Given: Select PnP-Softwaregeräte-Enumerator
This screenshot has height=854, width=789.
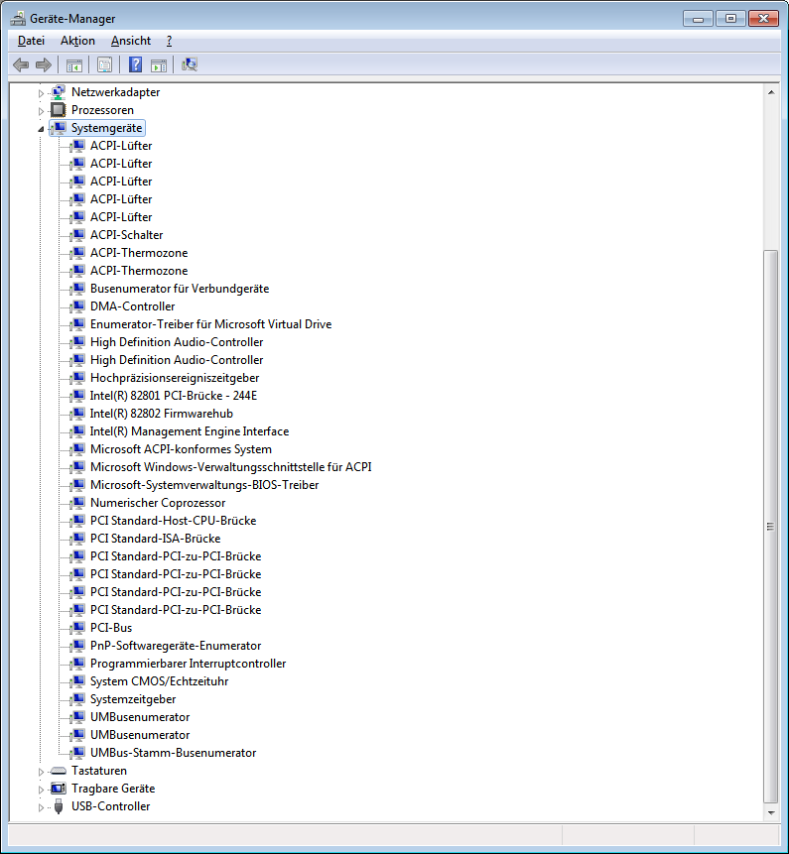Looking at the screenshot, I should pos(176,646).
